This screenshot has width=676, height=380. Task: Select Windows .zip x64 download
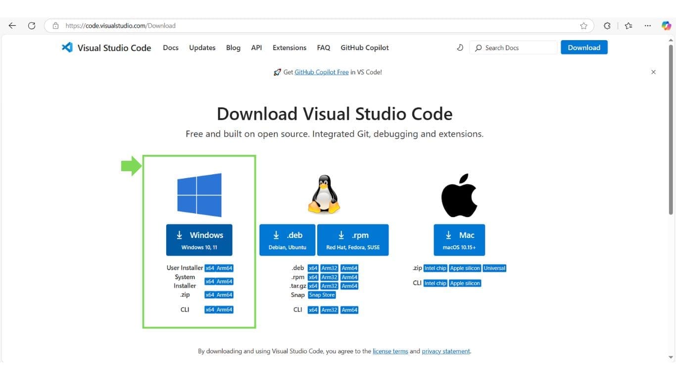coord(210,295)
